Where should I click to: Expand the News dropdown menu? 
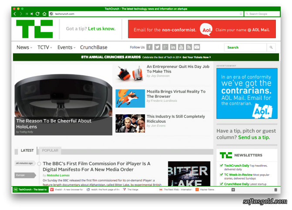(x=24, y=47)
